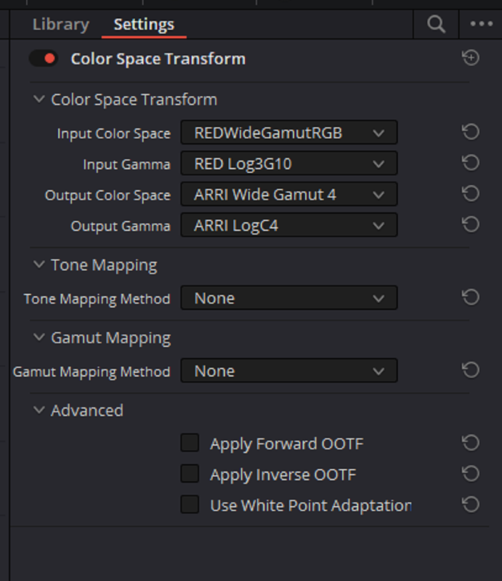Click the Input Gamma label
Image resolution: width=502 pixels, height=581 pixels.
126,164
